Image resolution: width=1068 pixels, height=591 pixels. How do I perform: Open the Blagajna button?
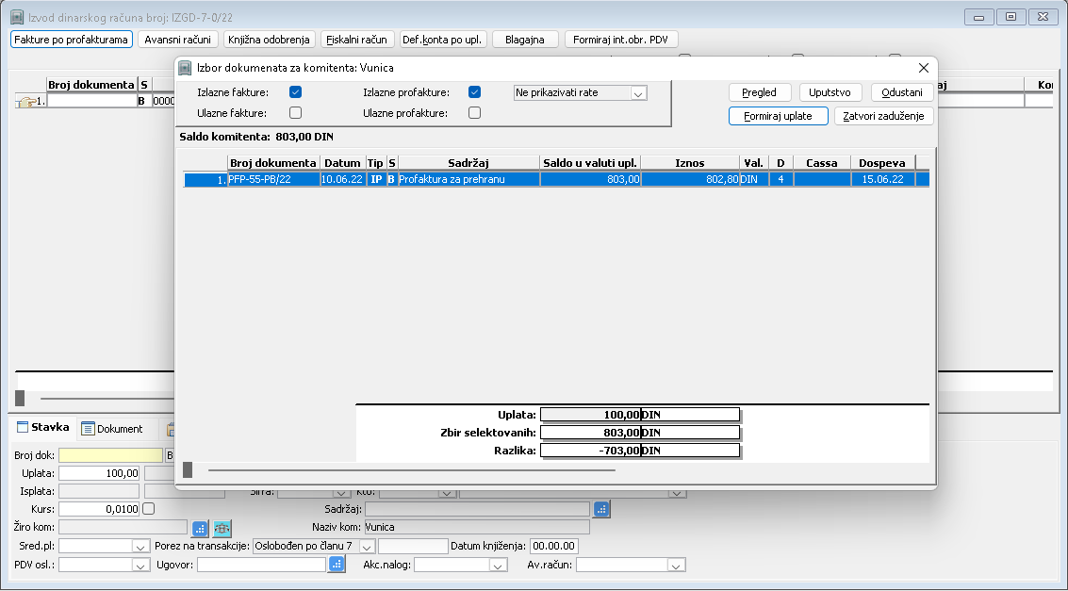coord(525,40)
